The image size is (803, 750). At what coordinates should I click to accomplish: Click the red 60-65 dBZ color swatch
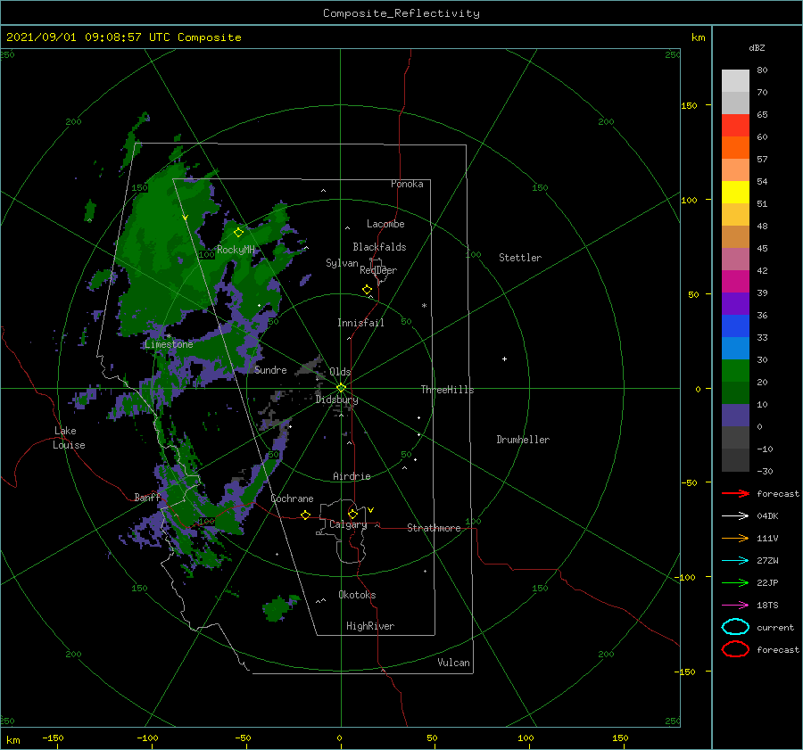pyautogui.click(x=735, y=126)
